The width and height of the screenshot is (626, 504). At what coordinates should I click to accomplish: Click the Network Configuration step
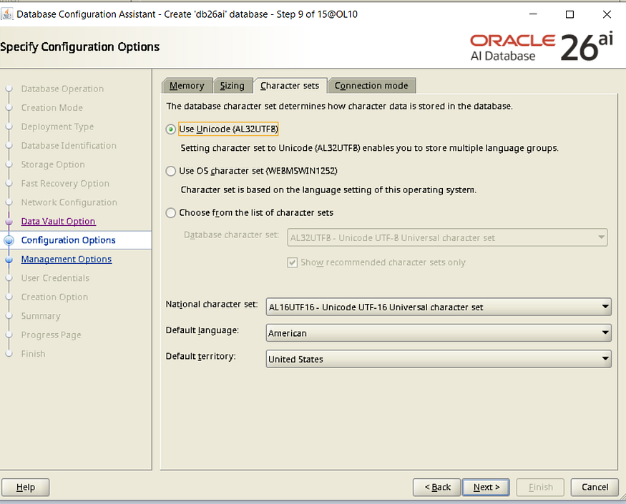pyautogui.click(x=69, y=203)
